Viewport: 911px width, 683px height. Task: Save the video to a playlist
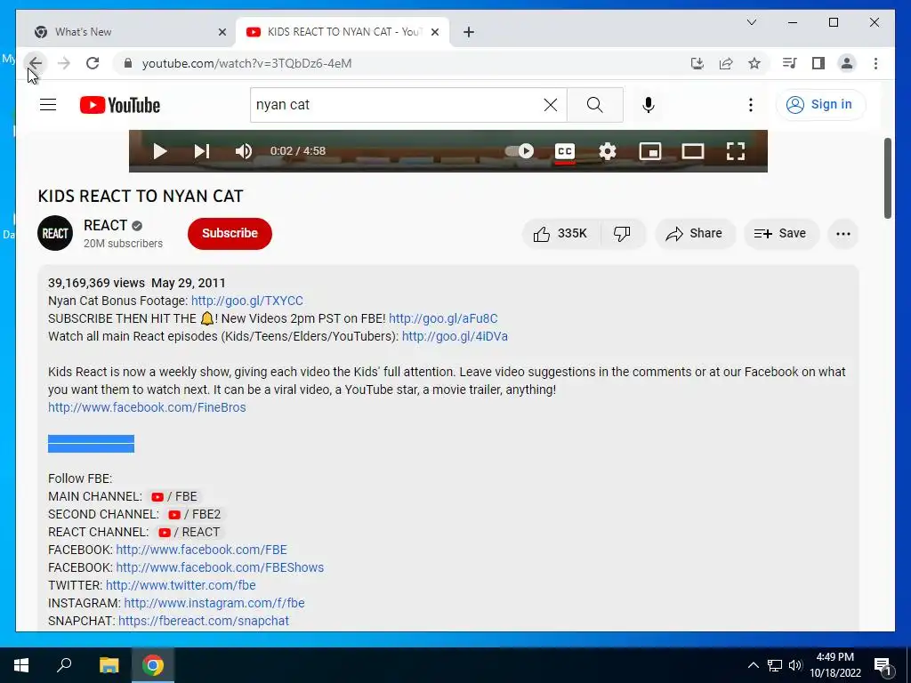point(781,234)
